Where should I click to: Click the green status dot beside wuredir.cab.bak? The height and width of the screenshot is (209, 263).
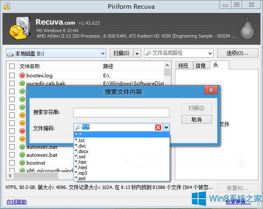pos(22,83)
